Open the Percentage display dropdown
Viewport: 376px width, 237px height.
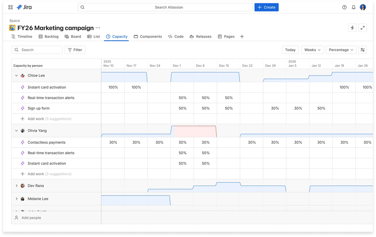click(x=341, y=50)
